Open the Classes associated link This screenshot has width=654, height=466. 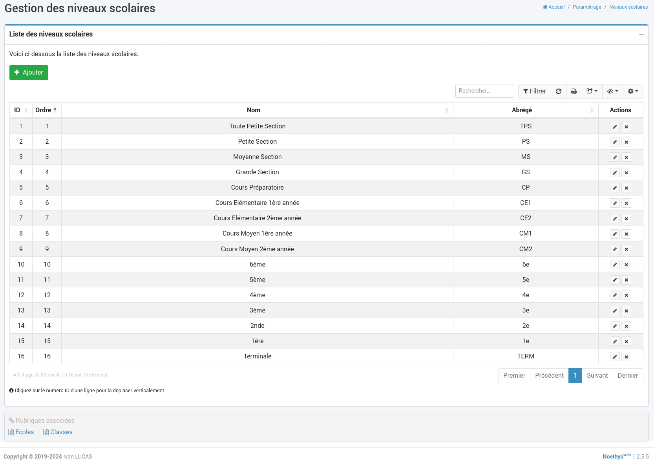point(58,432)
